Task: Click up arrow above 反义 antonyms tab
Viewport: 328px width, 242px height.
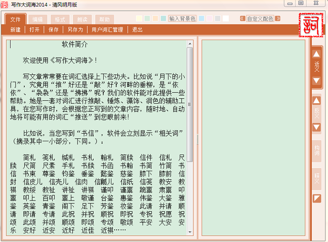Action: [316, 101]
